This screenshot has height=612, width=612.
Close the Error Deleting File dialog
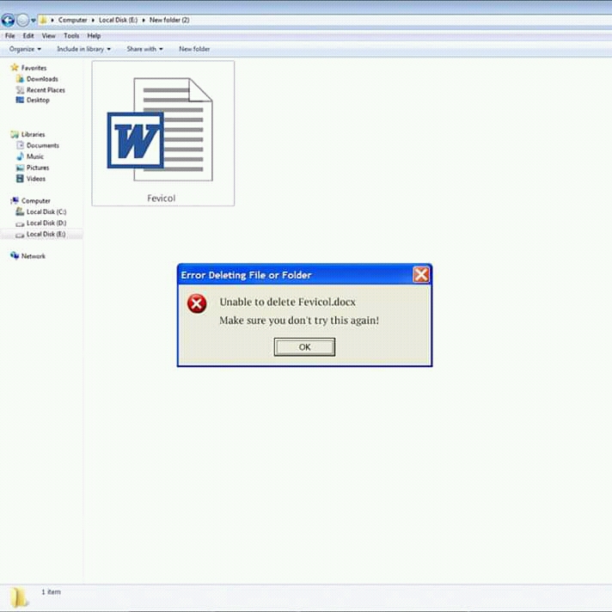421,275
